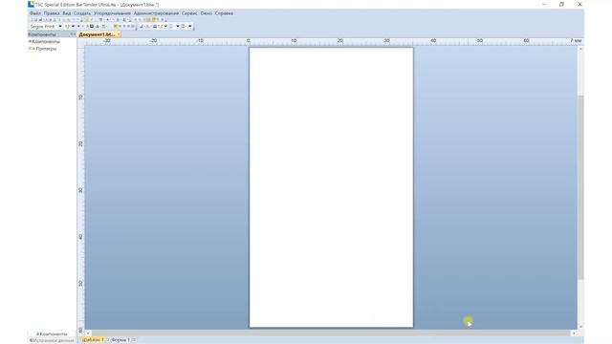Minimize the BarTender window

(544, 4)
